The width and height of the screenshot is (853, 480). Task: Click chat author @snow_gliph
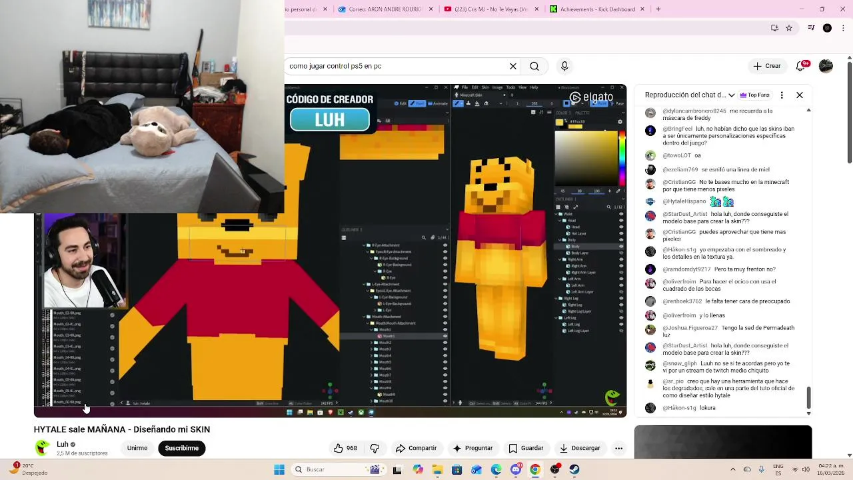coord(680,363)
